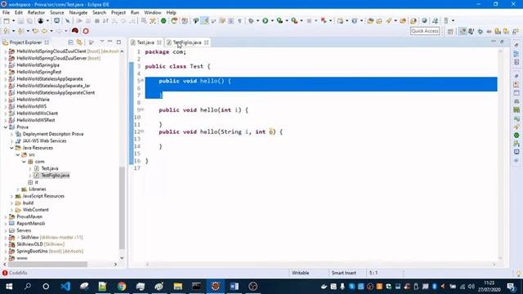Toggle Skip All Breakpoints
Screen dimensions: 523x294
pyautogui.click(x=67, y=20)
